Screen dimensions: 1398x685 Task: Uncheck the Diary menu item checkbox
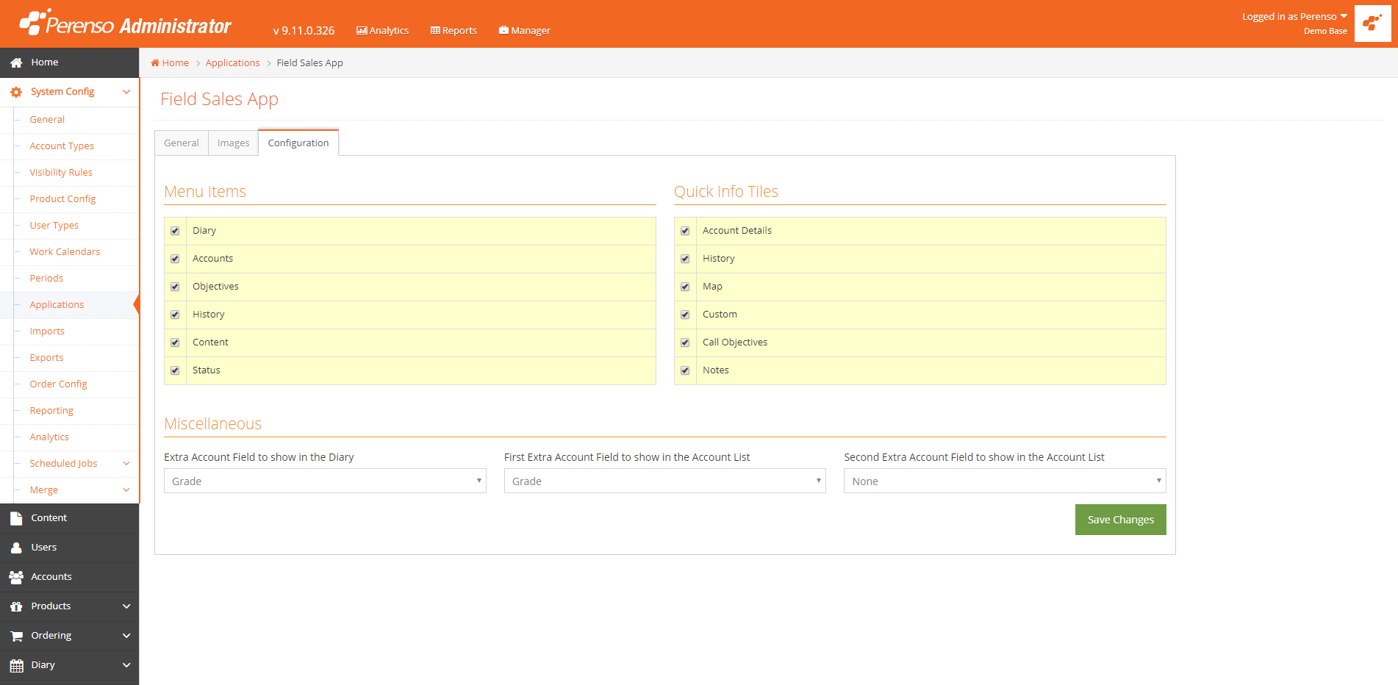[x=175, y=231]
